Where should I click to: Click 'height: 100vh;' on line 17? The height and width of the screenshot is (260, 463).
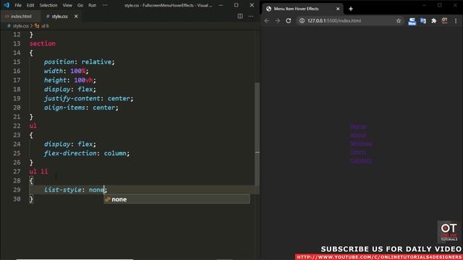click(70, 80)
